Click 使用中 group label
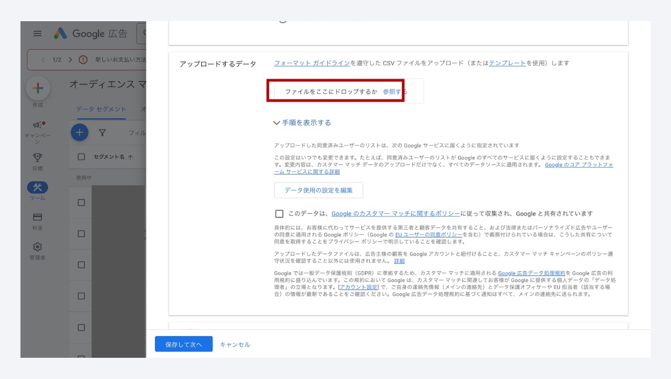671x379 pixels. tap(84, 177)
